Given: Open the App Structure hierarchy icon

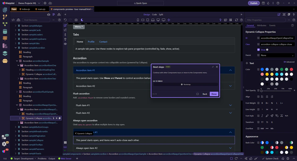Looking at the screenshot, I should 59,15.
